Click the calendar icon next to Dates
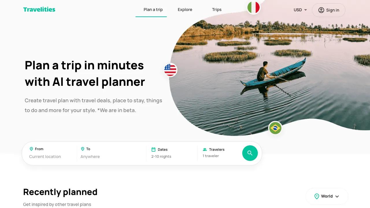Screen dimensions: 370x208 point(153,149)
